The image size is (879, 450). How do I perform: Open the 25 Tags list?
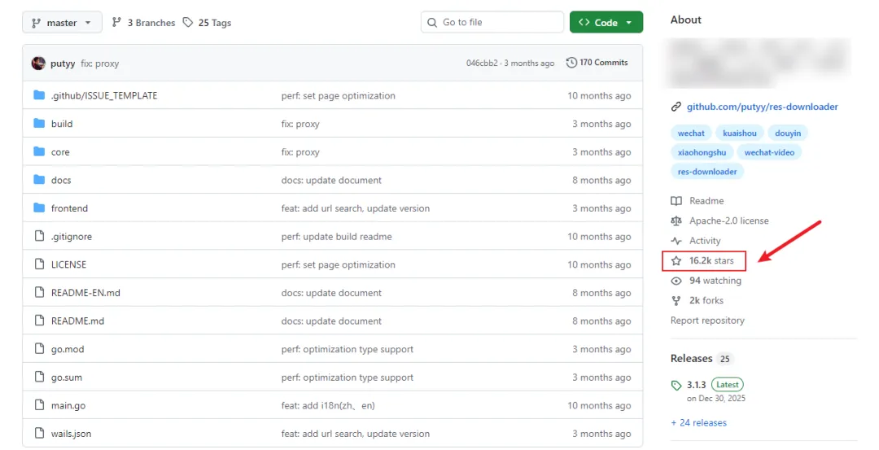[x=207, y=23]
